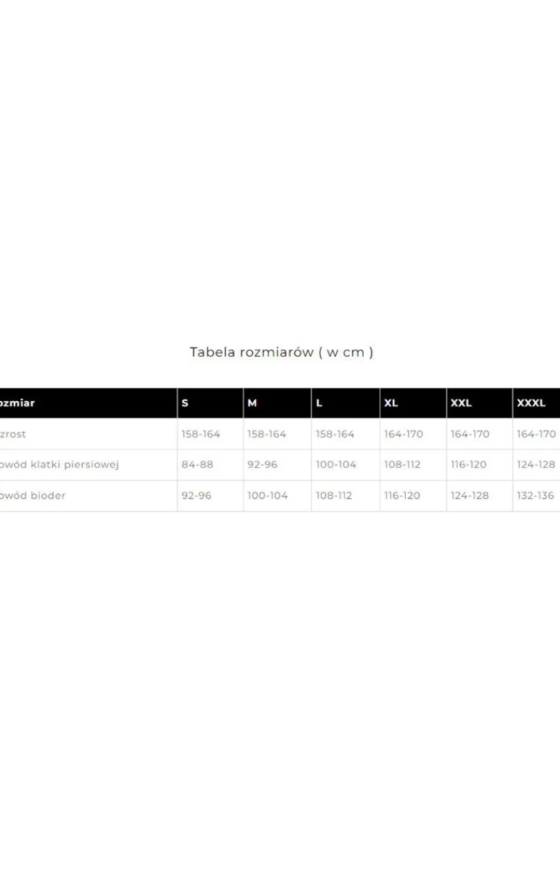Click the 108-112 hip value for L

(334, 496)
